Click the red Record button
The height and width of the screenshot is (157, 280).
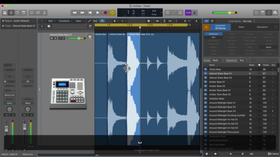pyautogui.click(x=105, y=13)
